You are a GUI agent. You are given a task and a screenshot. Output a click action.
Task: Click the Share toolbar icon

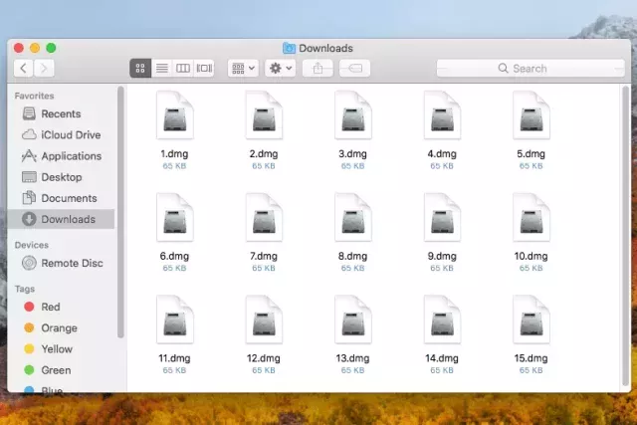[318, 68]
